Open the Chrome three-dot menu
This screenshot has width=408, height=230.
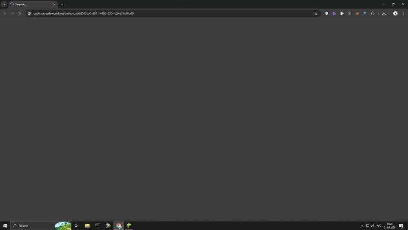[x=403, y=13]
